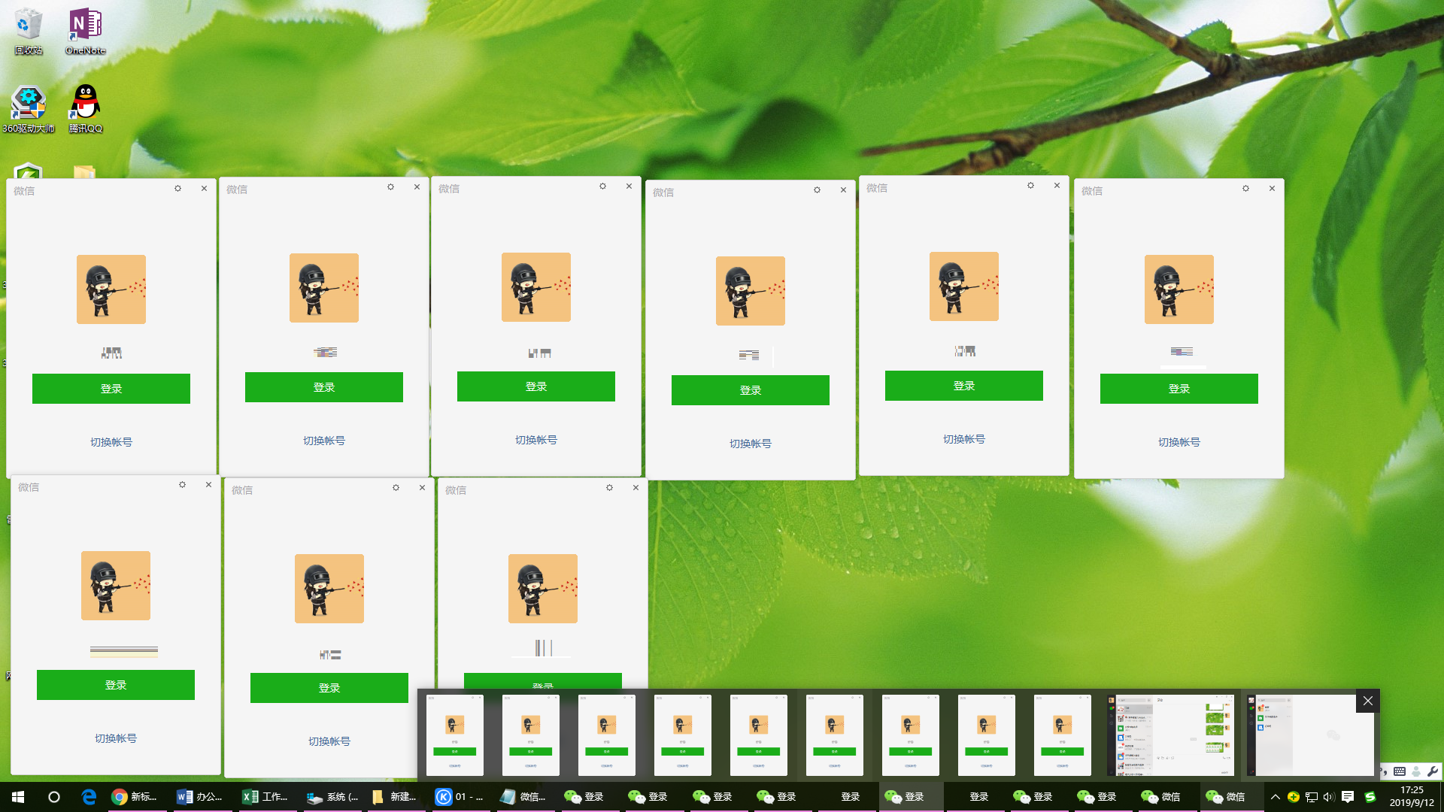
Task: Click 登录 in top-row second WeChat window
Action: click(x=324, y=387)
